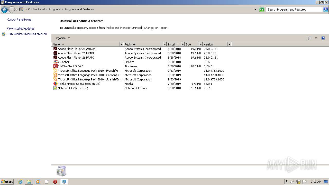Sort by the Name column header
This screenshot has width=329, height=185.
click(86, 44)
